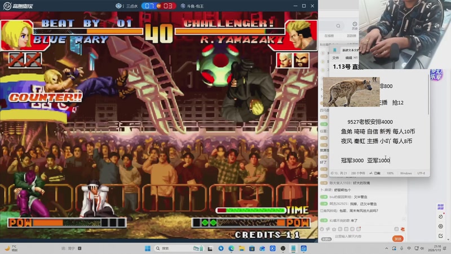Image resolution: width=451 pixels, height=254 pixels.
Task: Click the Notepad document tab icon
Action: [x=335, y=50]
